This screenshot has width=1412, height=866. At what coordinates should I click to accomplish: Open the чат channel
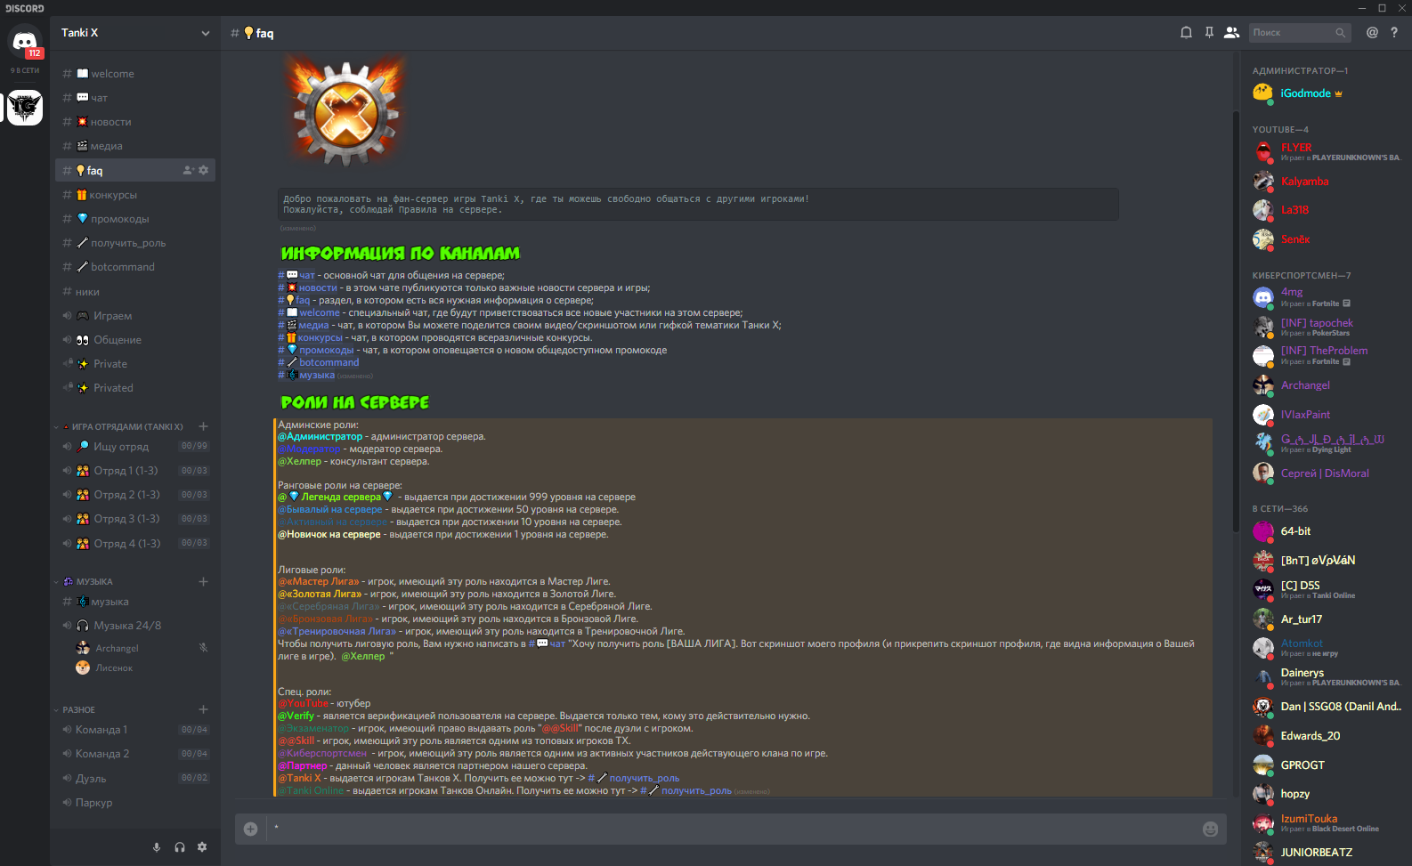tap(135, 98)
